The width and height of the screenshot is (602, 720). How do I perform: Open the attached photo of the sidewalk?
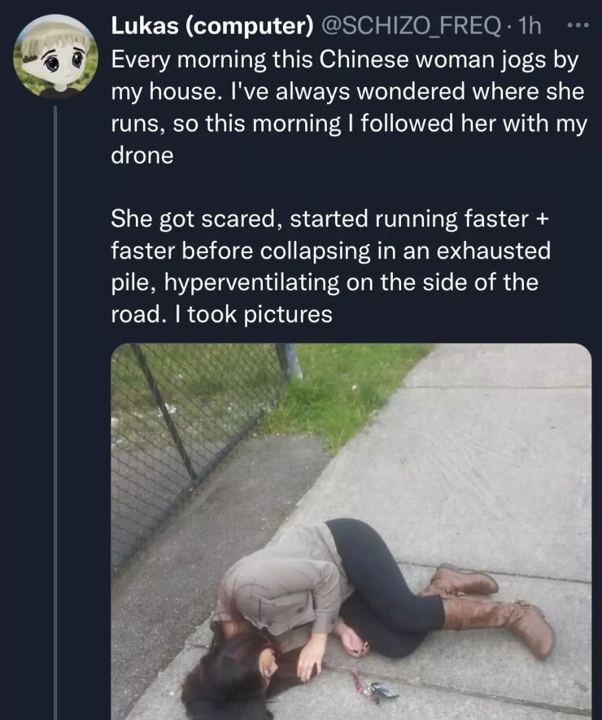point(351,530)
